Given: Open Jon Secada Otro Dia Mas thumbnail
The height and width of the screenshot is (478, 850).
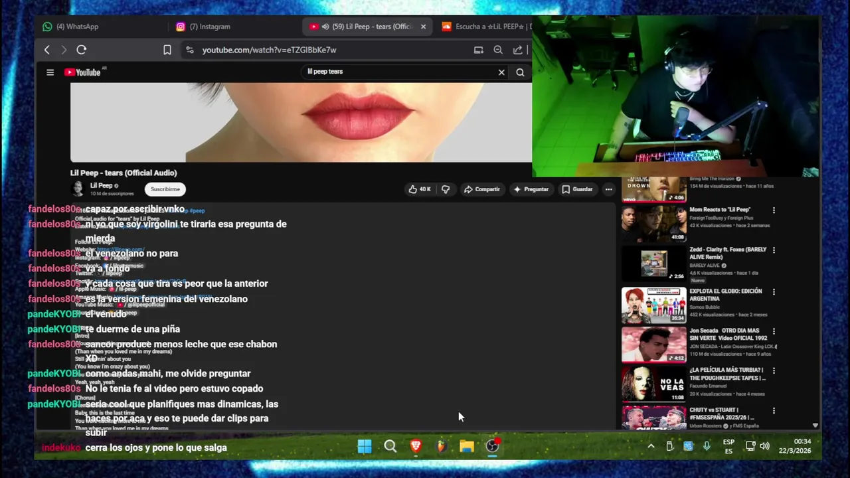Looking at the screenshot, I should click(653, 344).
